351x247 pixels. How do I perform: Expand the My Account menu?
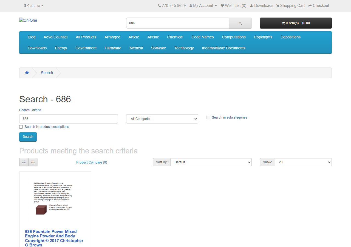(203, 5)
